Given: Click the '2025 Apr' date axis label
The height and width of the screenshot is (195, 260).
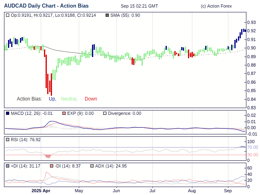Looking at the screenshot, I should (41, 191).
